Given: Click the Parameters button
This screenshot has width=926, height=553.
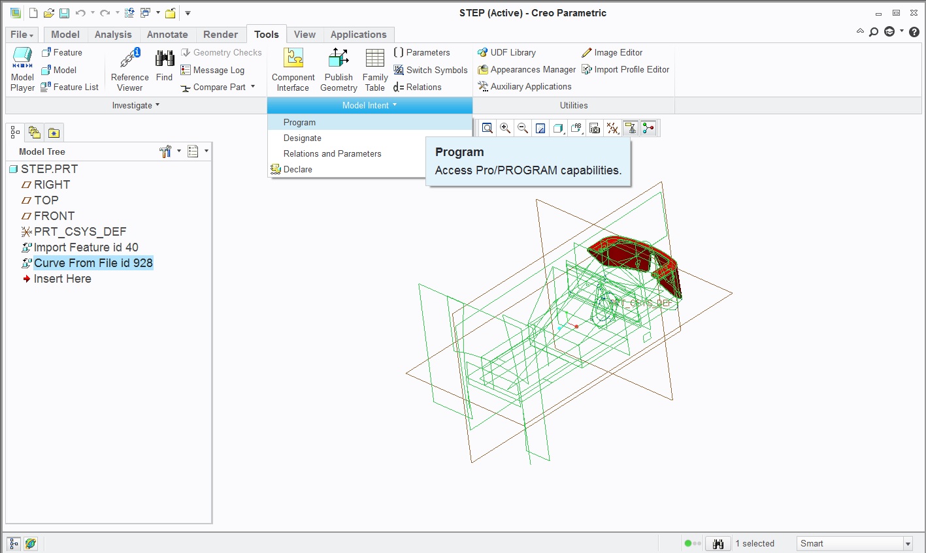Looking at the screenshot, I should [x=422, y=52].
